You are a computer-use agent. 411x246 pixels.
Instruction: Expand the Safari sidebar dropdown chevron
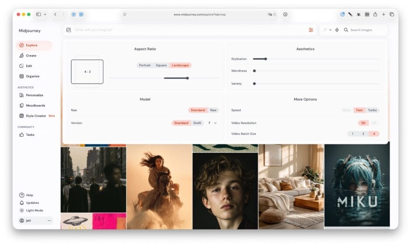coord(45,14)
